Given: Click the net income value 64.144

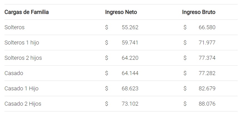Looking at the screenshot, I should click(x=130, y=73).
